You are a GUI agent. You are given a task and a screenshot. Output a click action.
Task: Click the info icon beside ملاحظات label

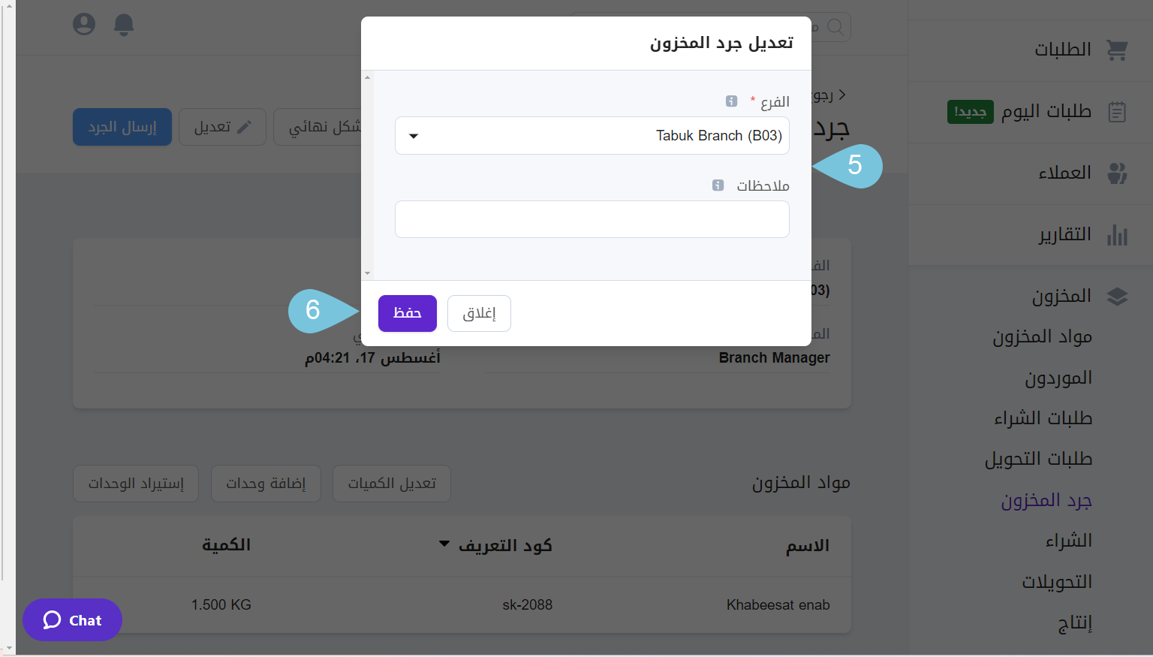pos(718,185)
